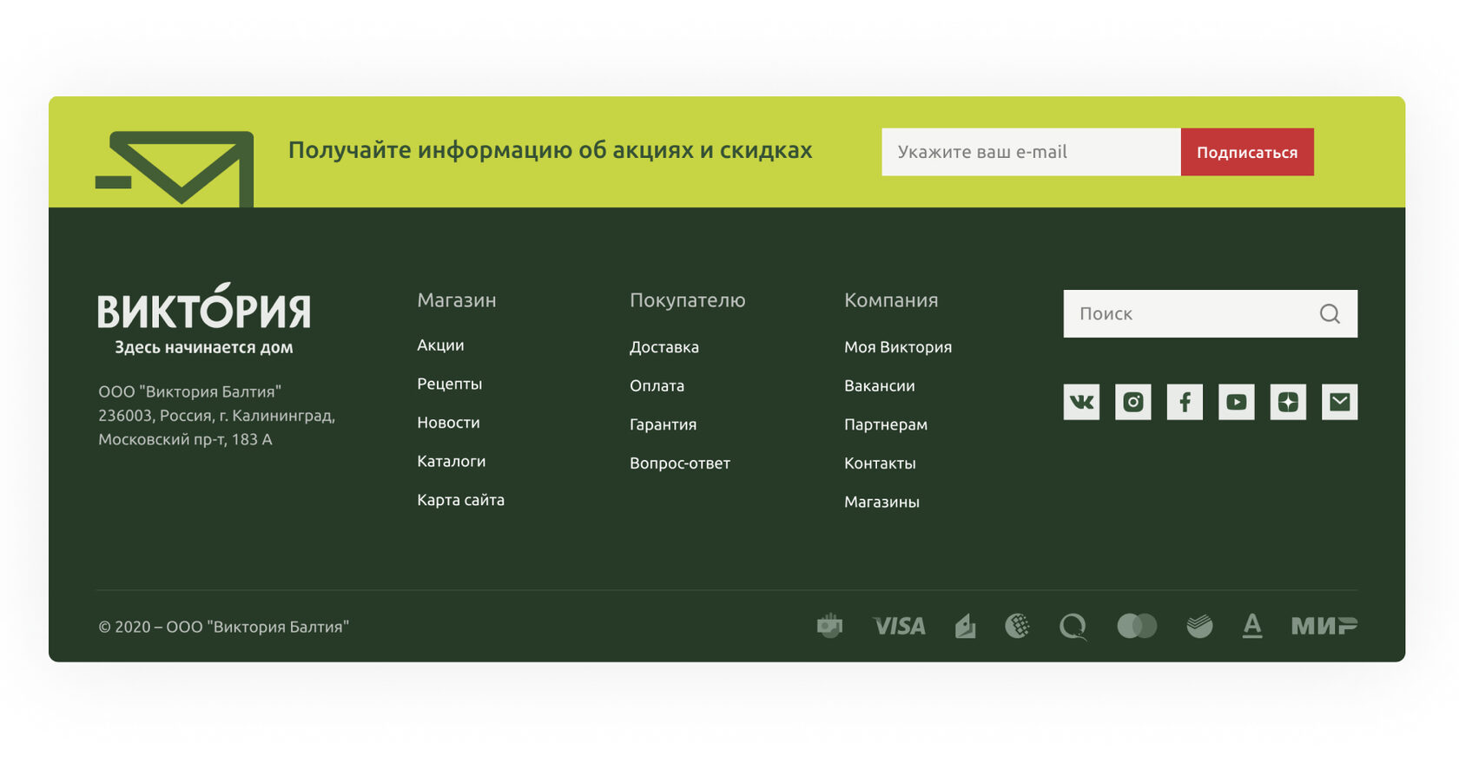
Task: Click the 'ООО "Виктория Балтия"' address line
Action: 189,391
